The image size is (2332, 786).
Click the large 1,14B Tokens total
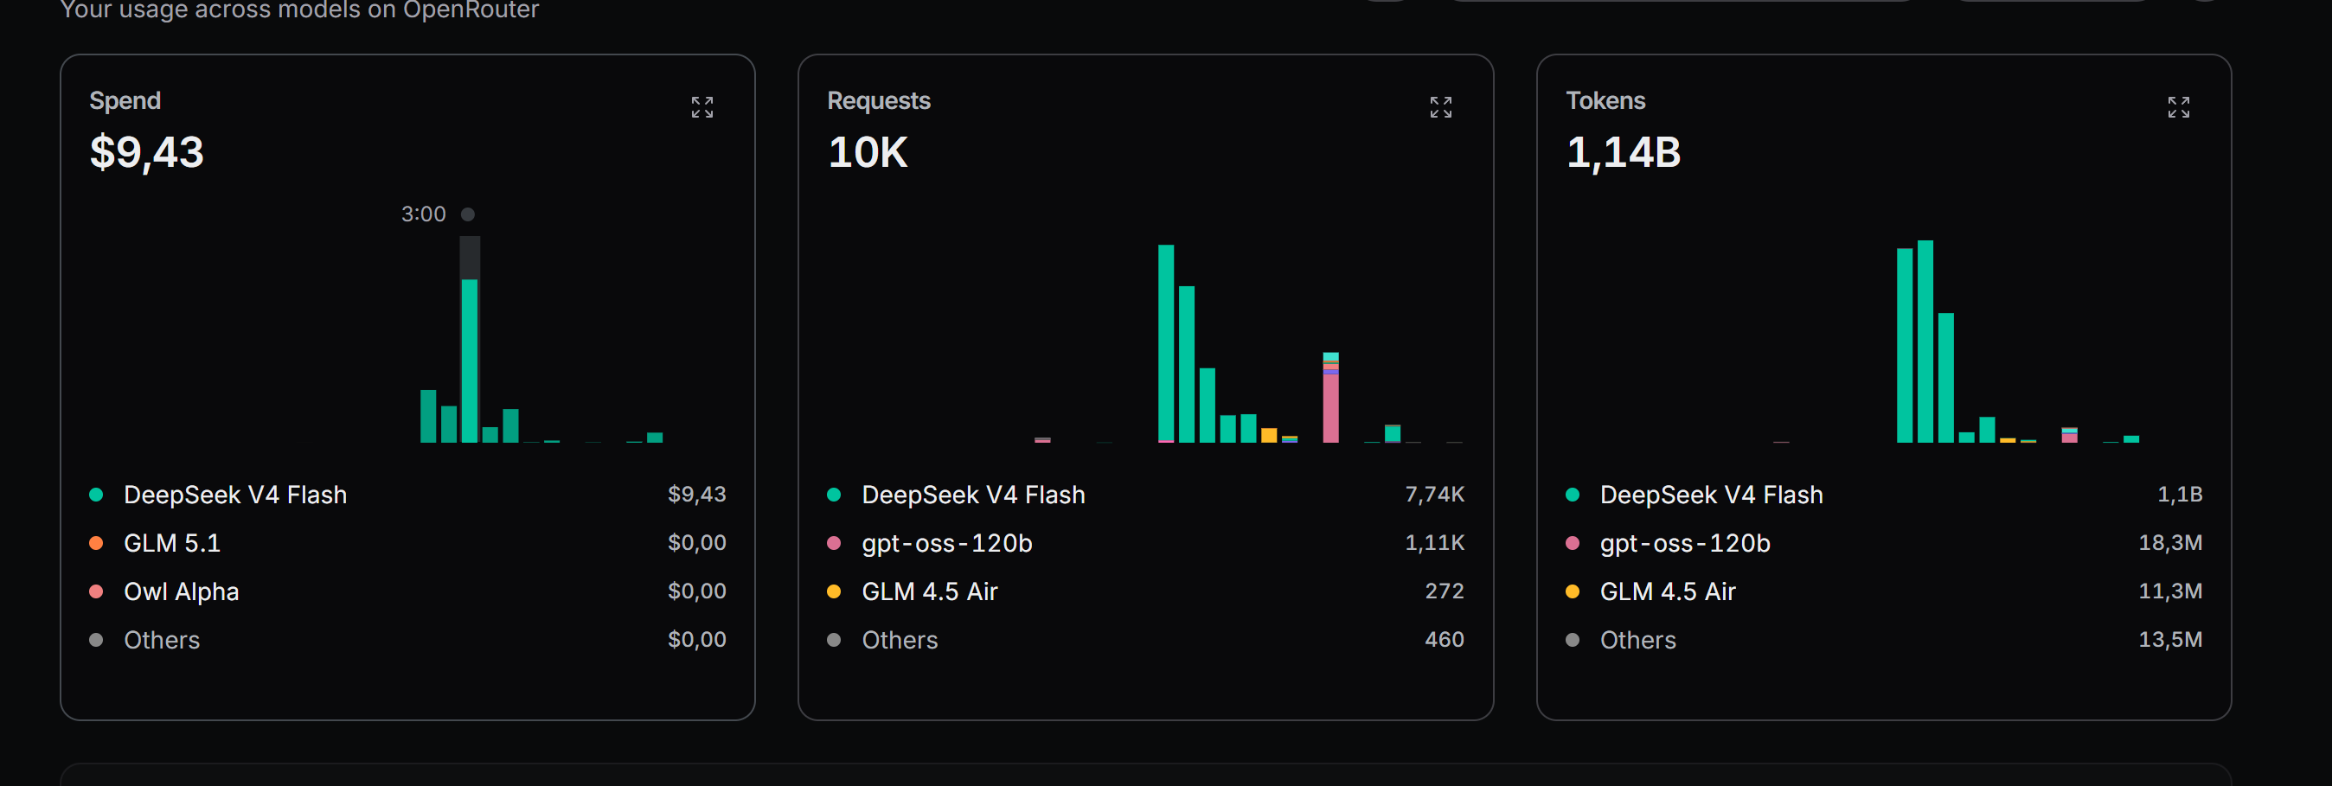click(1624, 152)
